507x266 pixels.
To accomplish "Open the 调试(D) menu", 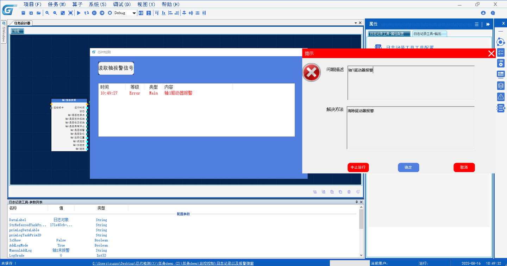I will coord(122,4).
